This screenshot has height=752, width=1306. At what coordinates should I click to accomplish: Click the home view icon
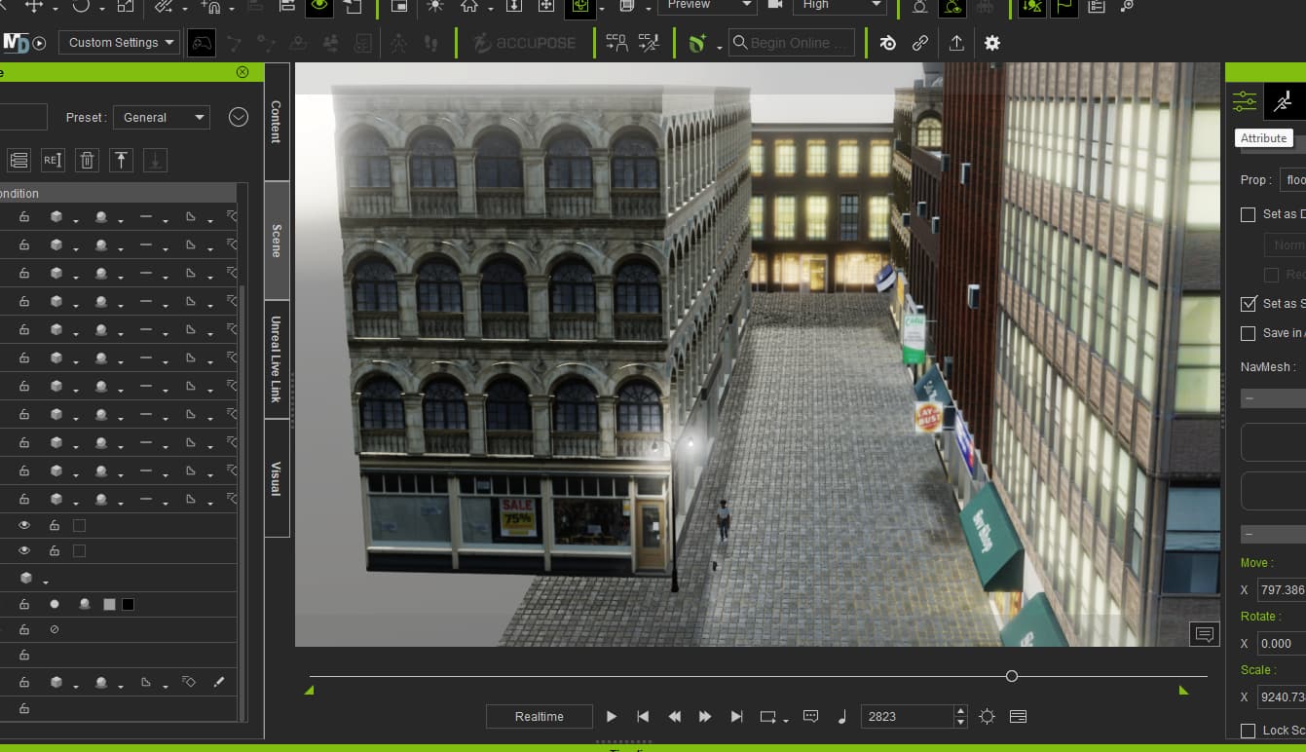tap(470, 6)
